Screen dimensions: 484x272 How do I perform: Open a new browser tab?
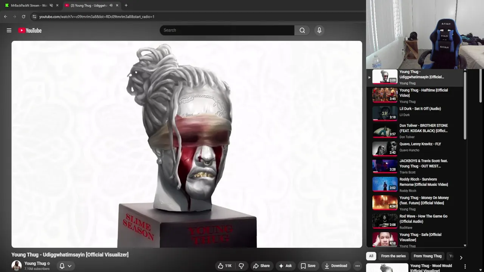tap(126, 5)
